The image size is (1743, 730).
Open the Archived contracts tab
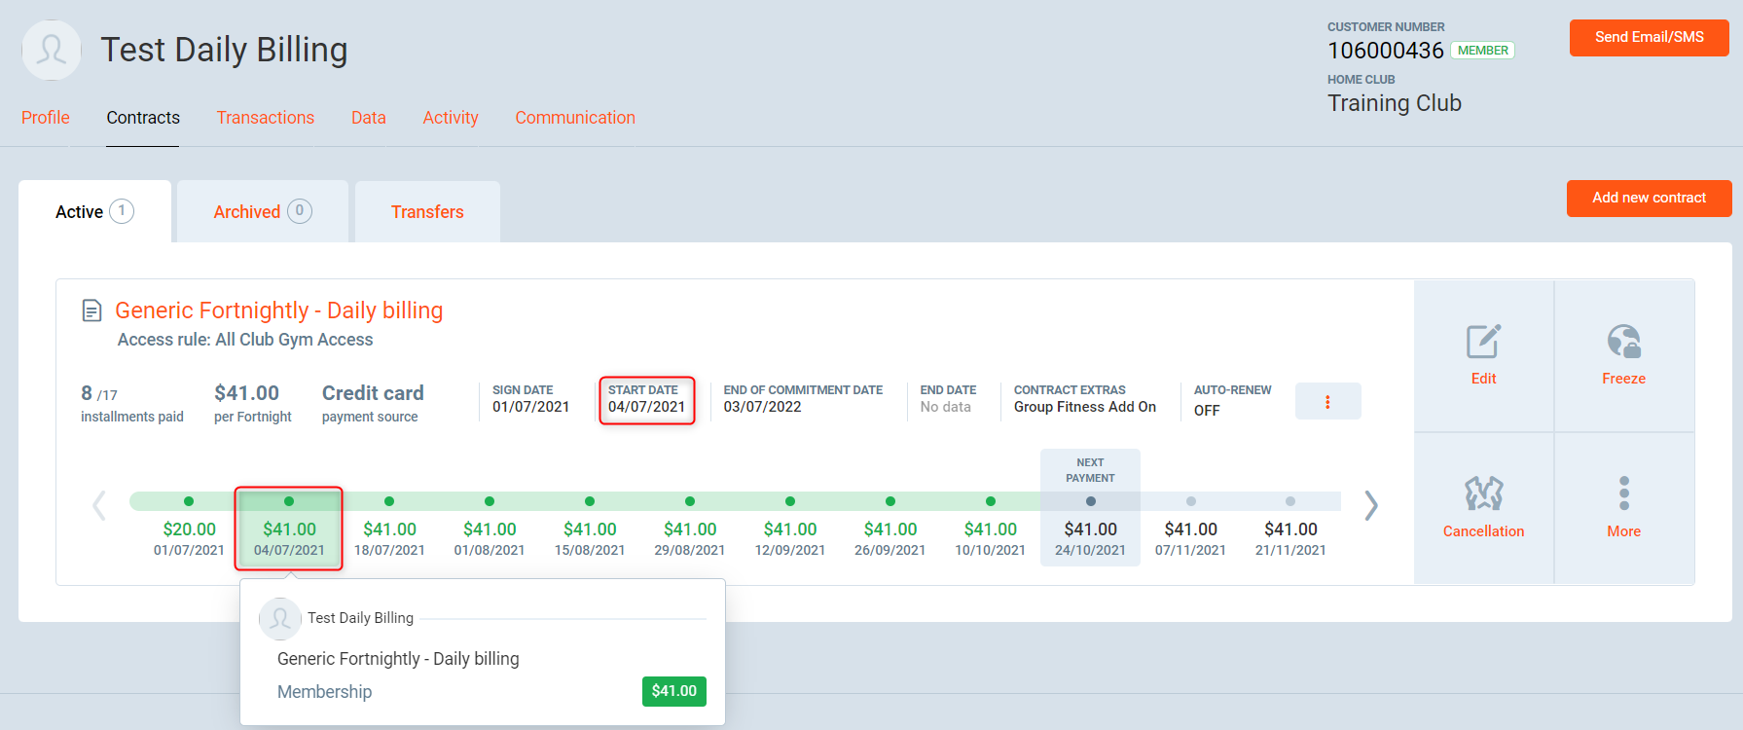pos(262,212)
